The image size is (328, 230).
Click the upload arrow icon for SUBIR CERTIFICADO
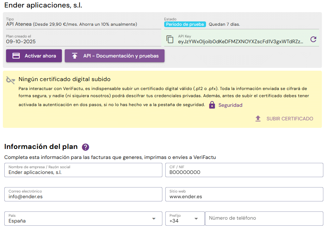(x=258, y=119)
